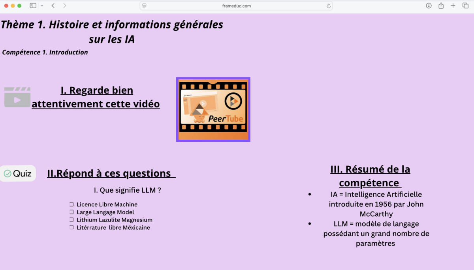Viewport: 474px width, 270px height.
Task: Toggle the Safari sidebar icon
Action: pyautogui.click(x=33, y=6)
